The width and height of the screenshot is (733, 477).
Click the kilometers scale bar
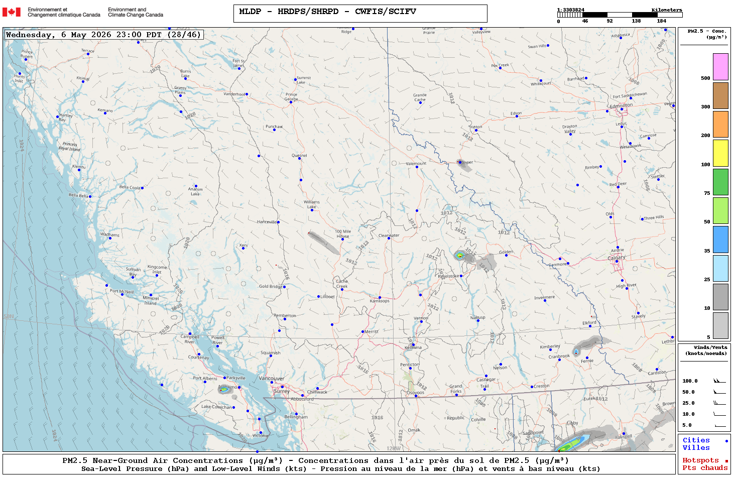[x=620, y=15]
